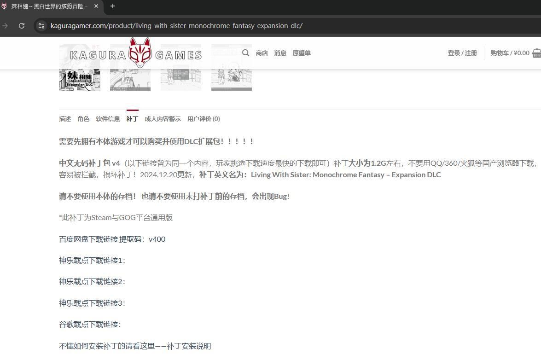Click the 神乐载点下载链接3 text
This screenshot has height=360, width=541.
pyautogui.click(x=92, y=303)
